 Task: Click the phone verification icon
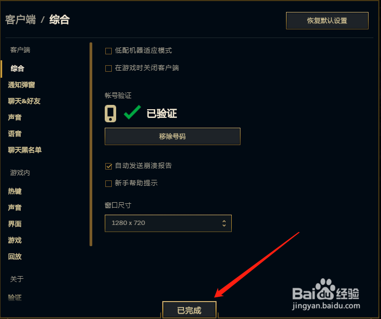click(110, 114)
